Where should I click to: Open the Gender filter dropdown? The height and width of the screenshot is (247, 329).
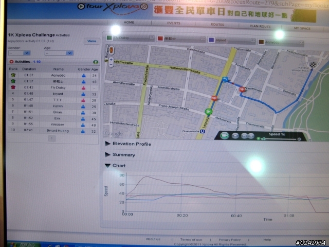[x=19, y=53]
